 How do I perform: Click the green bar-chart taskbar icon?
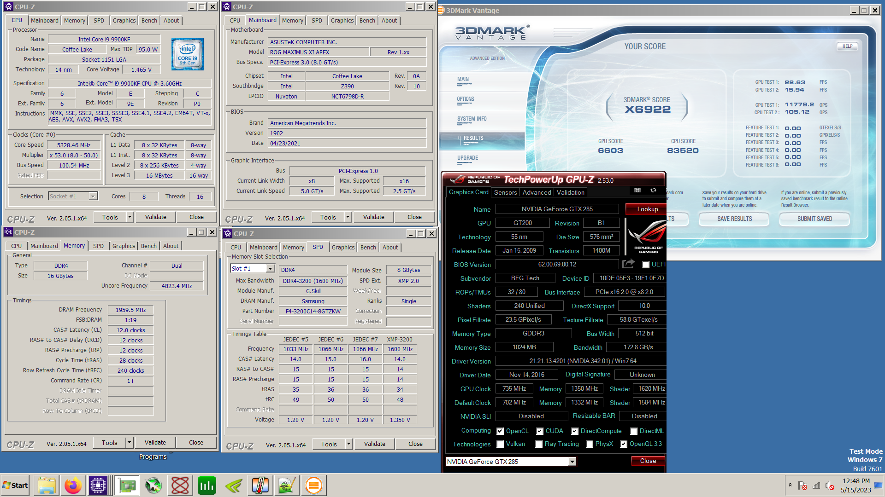click(x=207, y=485)
